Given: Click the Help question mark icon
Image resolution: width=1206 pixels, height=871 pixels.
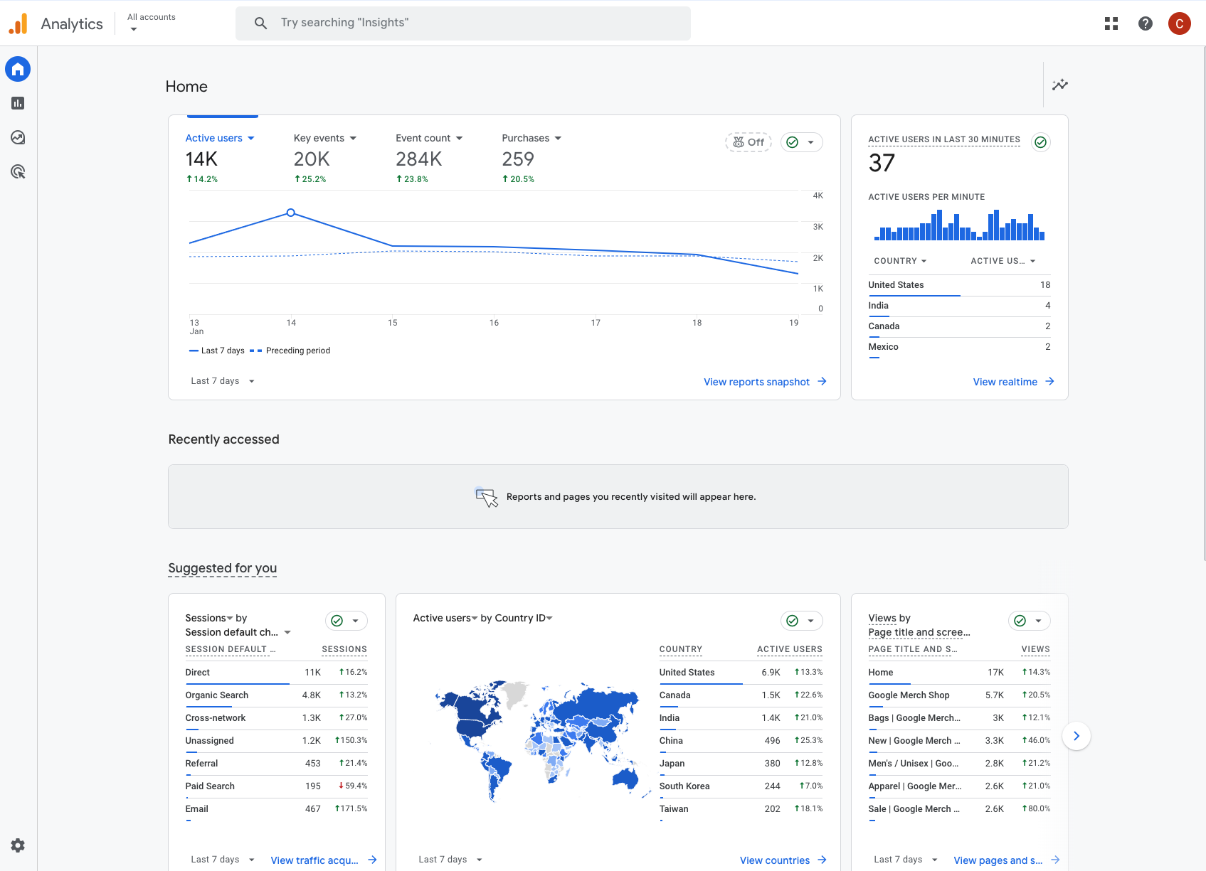Looking at the screenshot, I should coord(1146,23).
